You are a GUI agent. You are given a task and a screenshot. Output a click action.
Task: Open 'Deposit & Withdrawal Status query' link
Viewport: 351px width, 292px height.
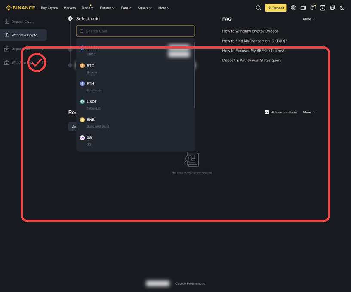point(252,60)
